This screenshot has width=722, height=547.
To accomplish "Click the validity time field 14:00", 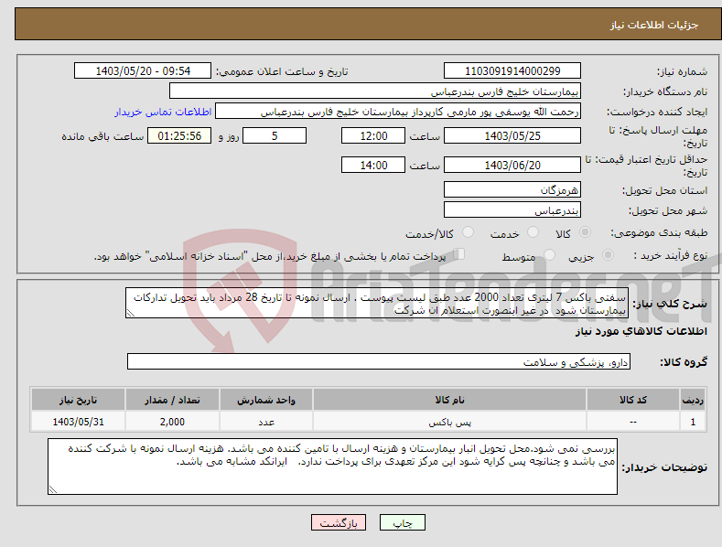I will [x=373, y=165].
